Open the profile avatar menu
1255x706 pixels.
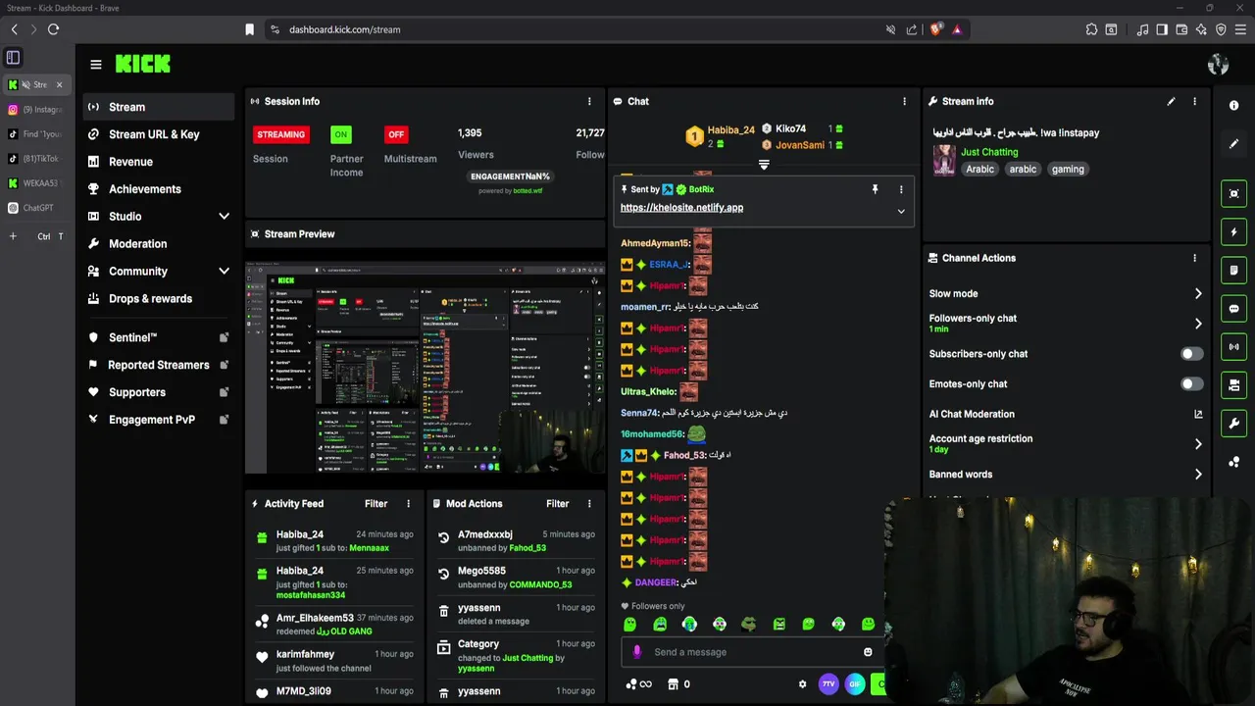[1218, 65]
